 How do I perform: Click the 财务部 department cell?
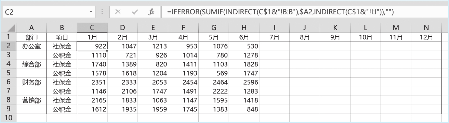pos(31,82)
